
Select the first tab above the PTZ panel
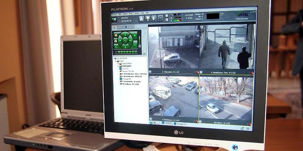(x=114, y=27)
